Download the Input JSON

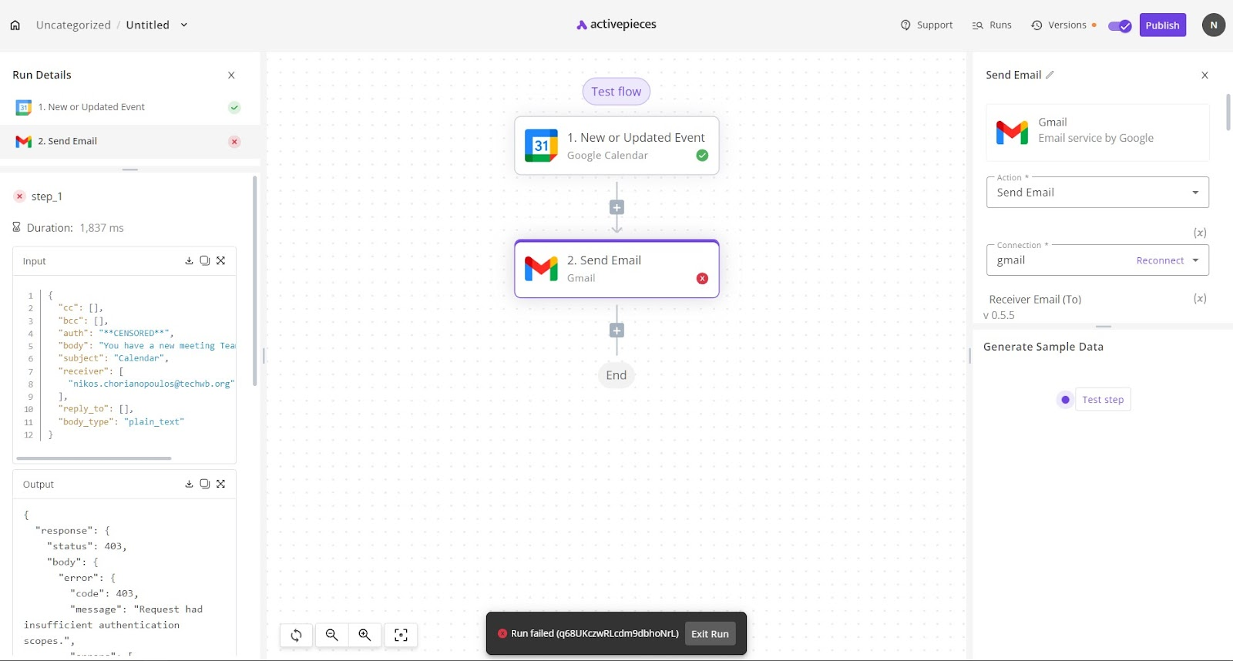(189, 260)
